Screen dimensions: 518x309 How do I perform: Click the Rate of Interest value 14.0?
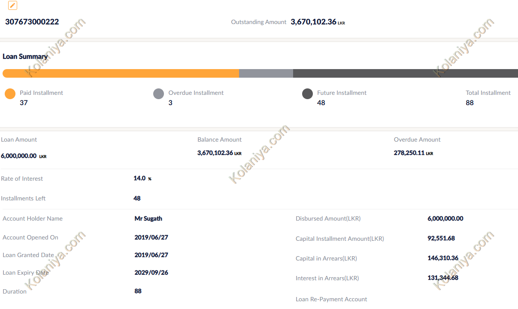tap(139, 178)
